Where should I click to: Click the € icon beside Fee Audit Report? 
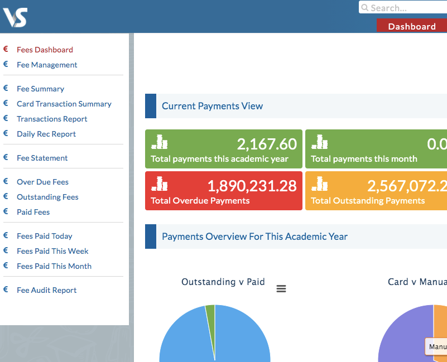[x=5, y=290]
